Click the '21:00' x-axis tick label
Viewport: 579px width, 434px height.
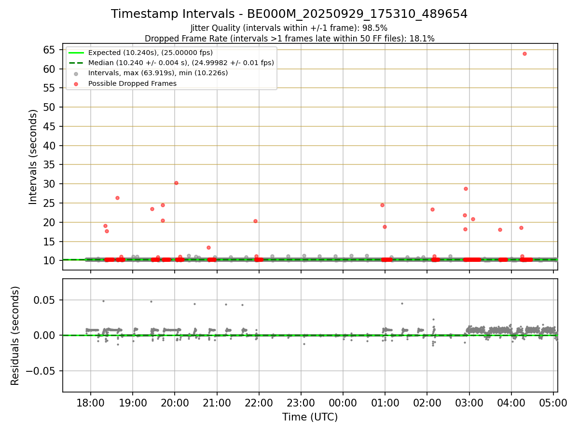tap(217, 403)
